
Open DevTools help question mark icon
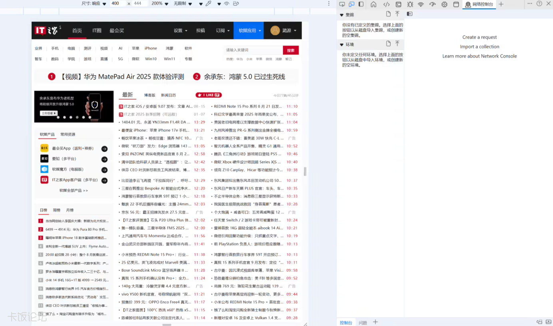(x=539, y=4)
